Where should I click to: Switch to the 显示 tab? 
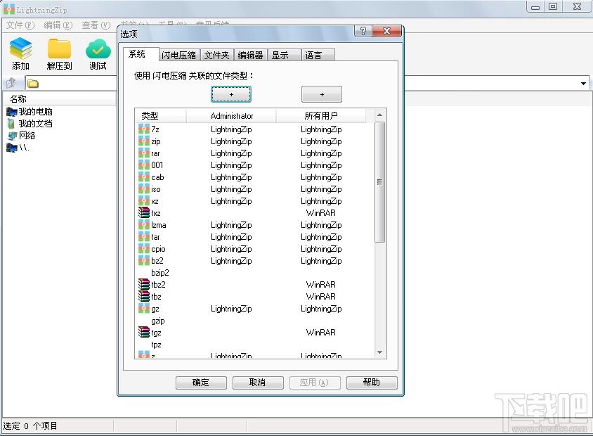[285, 56]
